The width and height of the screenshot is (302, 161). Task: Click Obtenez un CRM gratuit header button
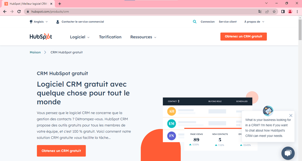(x=244, y=36)
